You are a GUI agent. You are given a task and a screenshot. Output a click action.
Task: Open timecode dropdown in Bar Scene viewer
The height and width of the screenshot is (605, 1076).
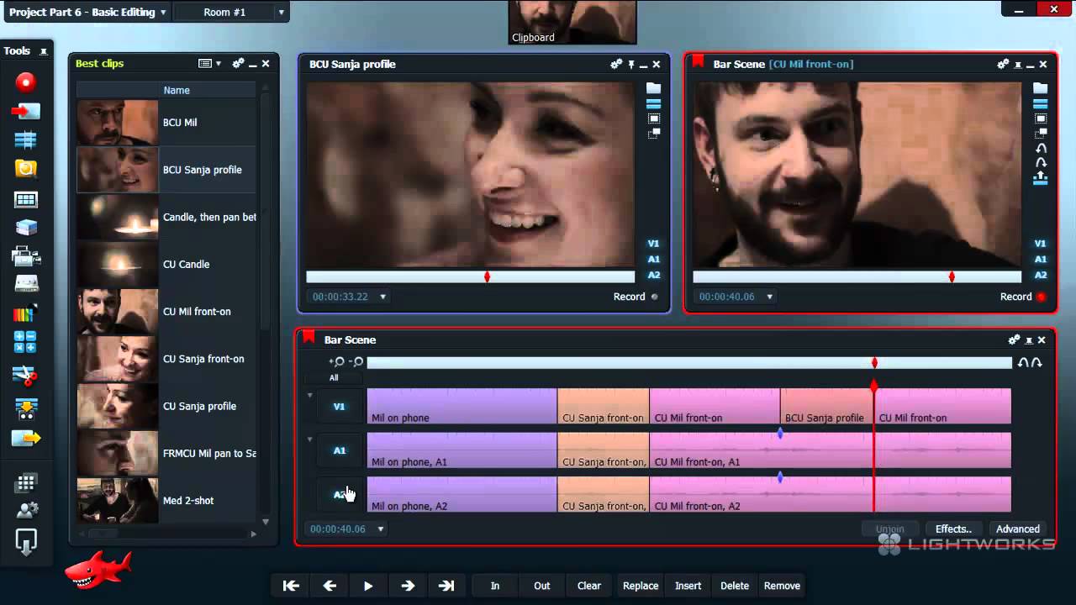click(x=769, y=297)
